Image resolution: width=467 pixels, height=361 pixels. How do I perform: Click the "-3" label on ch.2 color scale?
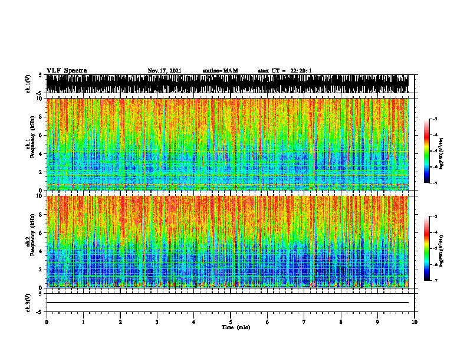pos(435,216)
